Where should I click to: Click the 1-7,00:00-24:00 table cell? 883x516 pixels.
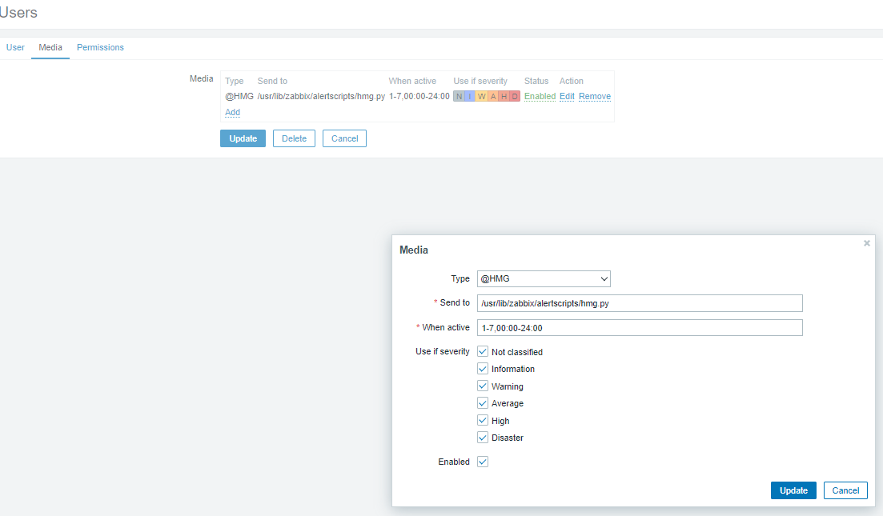point(419,96)
